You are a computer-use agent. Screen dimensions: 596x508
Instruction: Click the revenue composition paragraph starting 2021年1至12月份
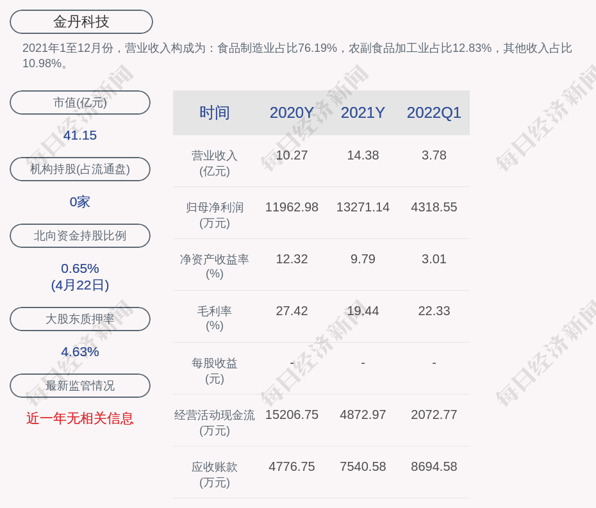297,56
